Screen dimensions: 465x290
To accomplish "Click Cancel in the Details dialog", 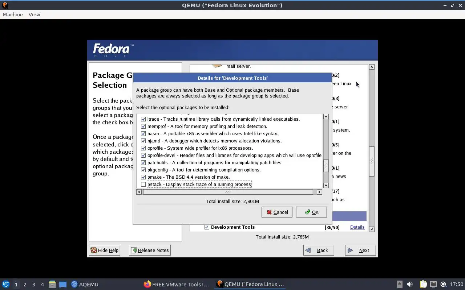I will [x=277, y=212].
